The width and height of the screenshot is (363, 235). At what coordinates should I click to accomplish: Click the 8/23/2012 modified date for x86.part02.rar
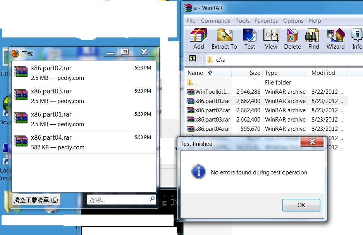click(327, 110)
